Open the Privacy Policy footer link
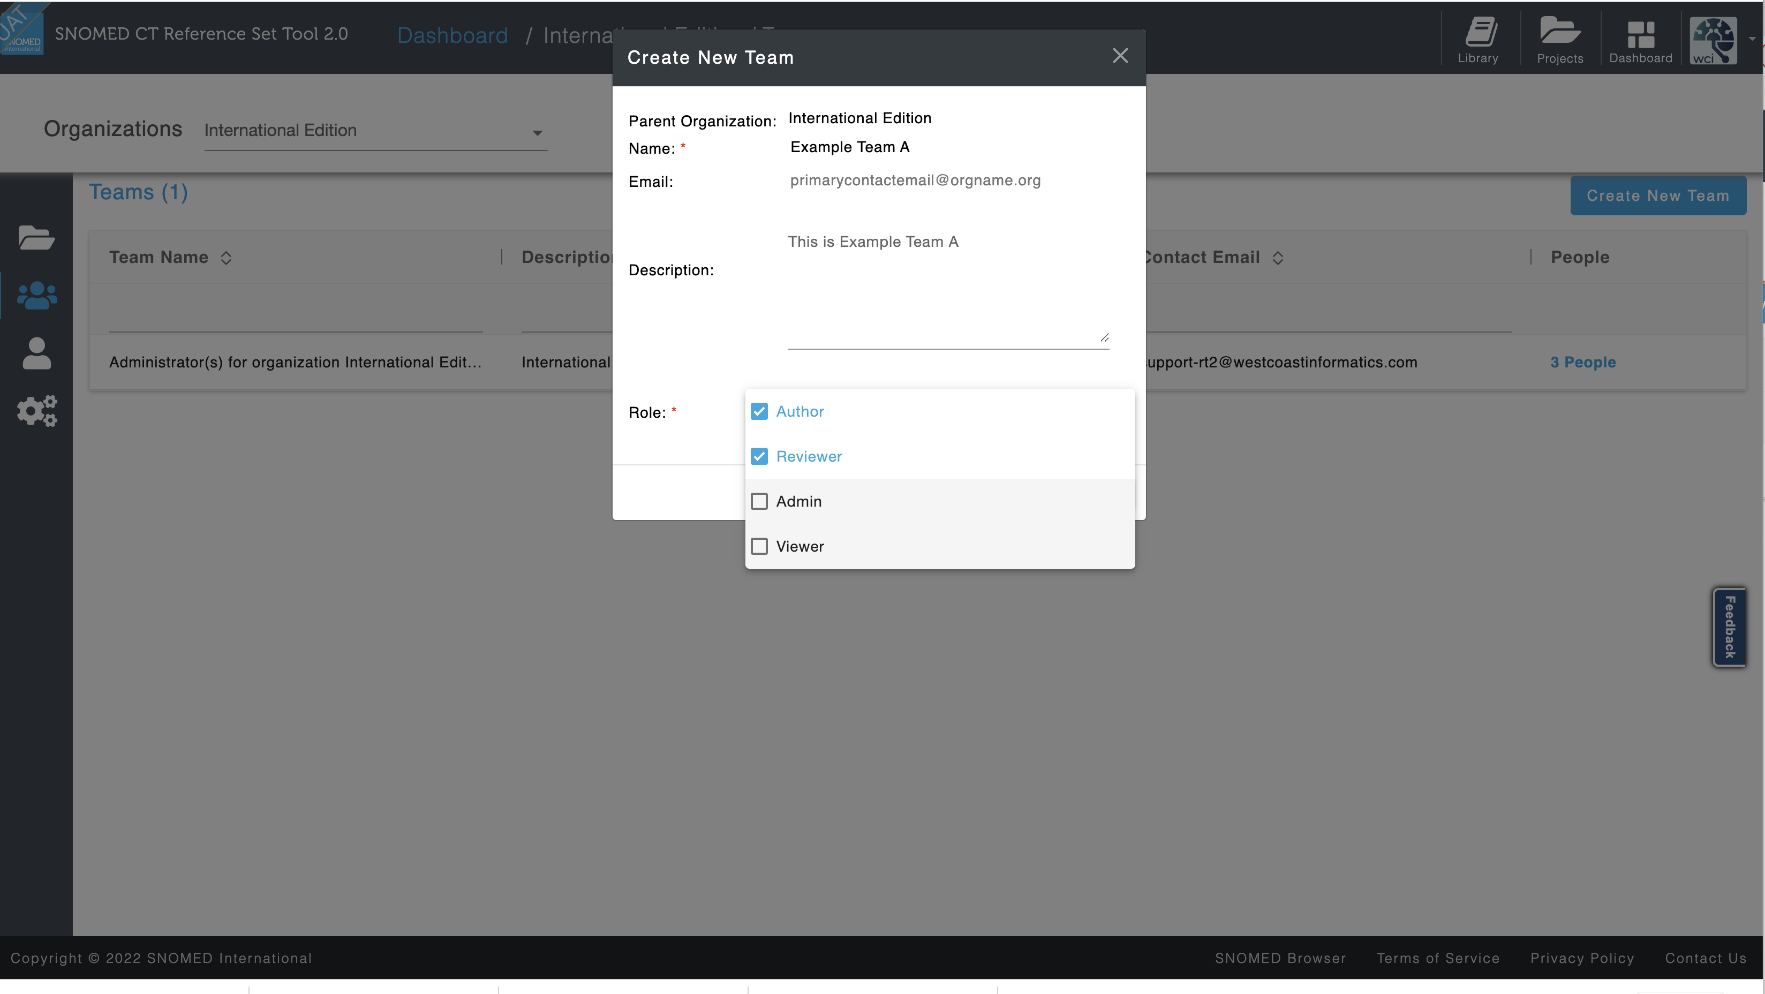The height and width of the screenshot is (994, 1765). pyautogui.click(x=1582, y=958)
